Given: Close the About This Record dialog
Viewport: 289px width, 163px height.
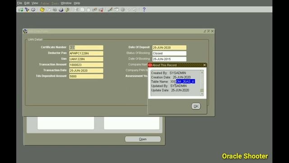Looking at the screenshot, I should (205, 65).
